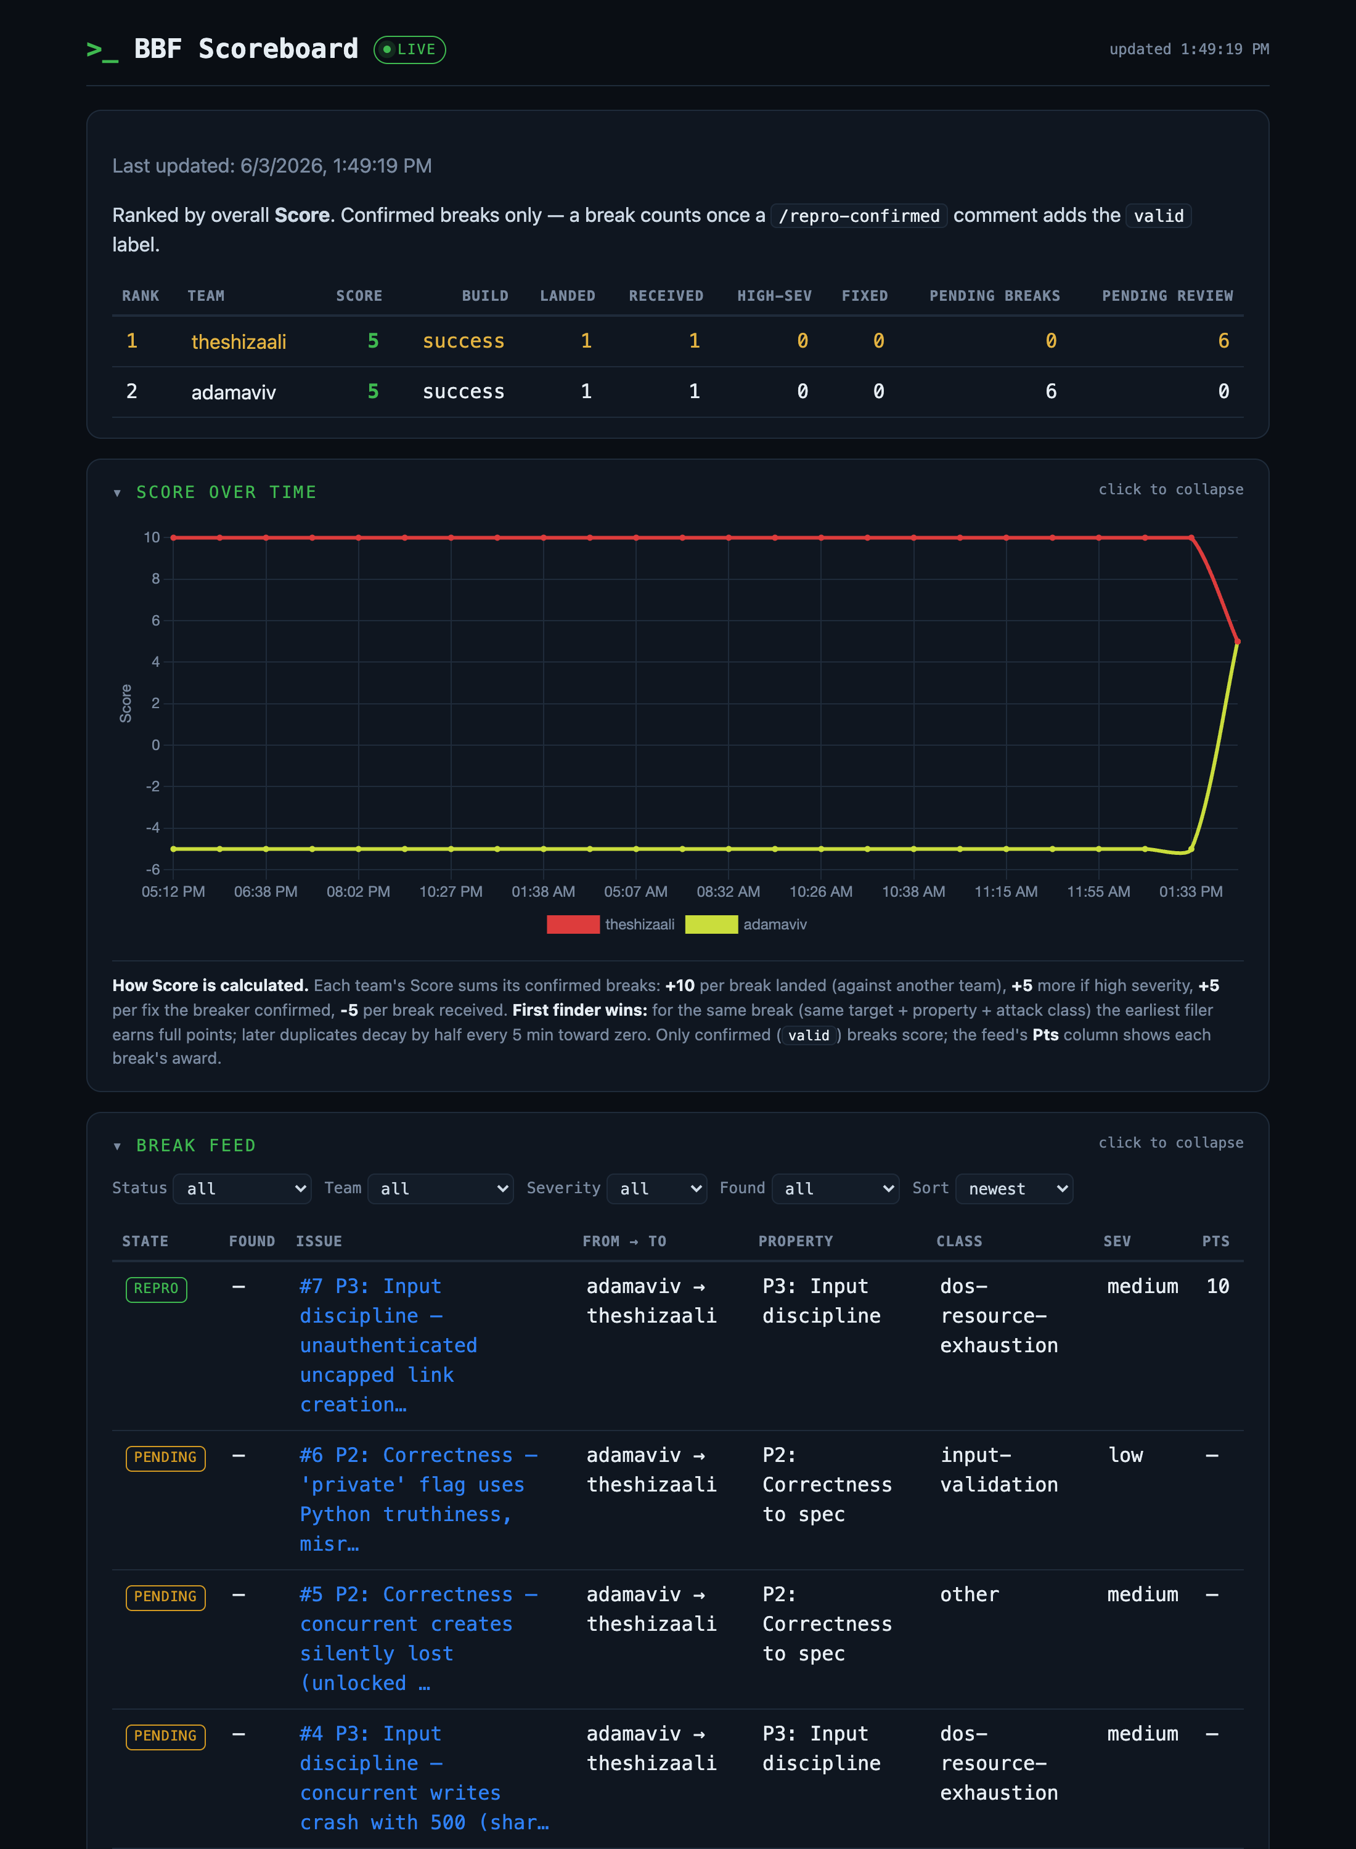Open the Status filter dropdown
Image resolution: width=1356 pixels, height=1849 pixels.
242,1188
